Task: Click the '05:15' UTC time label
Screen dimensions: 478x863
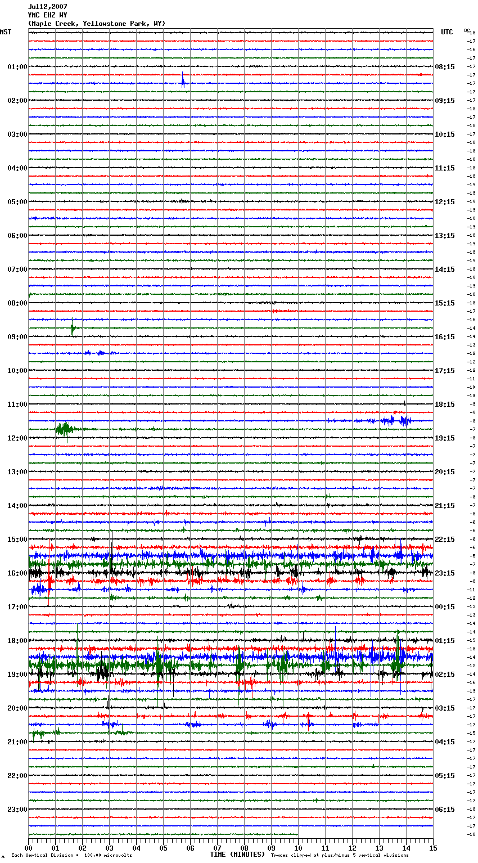Action: pyautogui.click(x=445, y=776)
